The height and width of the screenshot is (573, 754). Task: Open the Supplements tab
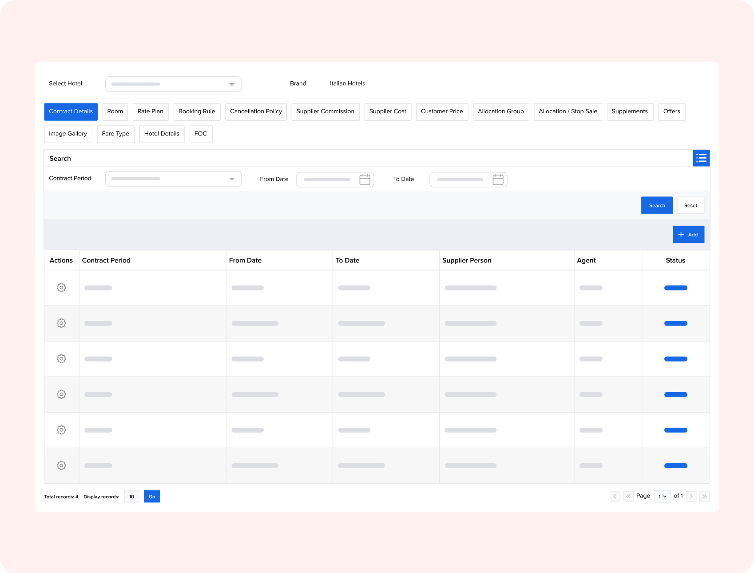click(x=630, y=111)
